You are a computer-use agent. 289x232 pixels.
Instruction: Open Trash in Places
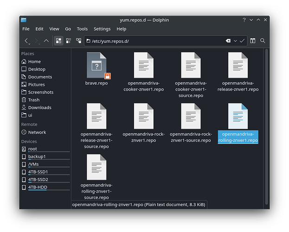[31, 100]
